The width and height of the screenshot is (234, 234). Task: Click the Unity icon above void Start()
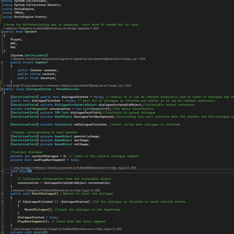coord(12,168)
